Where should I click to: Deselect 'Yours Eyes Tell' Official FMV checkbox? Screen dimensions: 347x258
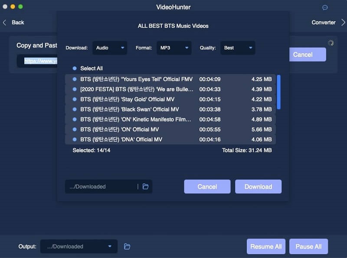(x=75, y=79)
